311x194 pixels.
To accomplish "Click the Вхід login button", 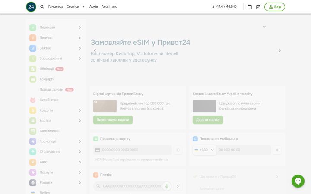I will (x=275, y=7).
